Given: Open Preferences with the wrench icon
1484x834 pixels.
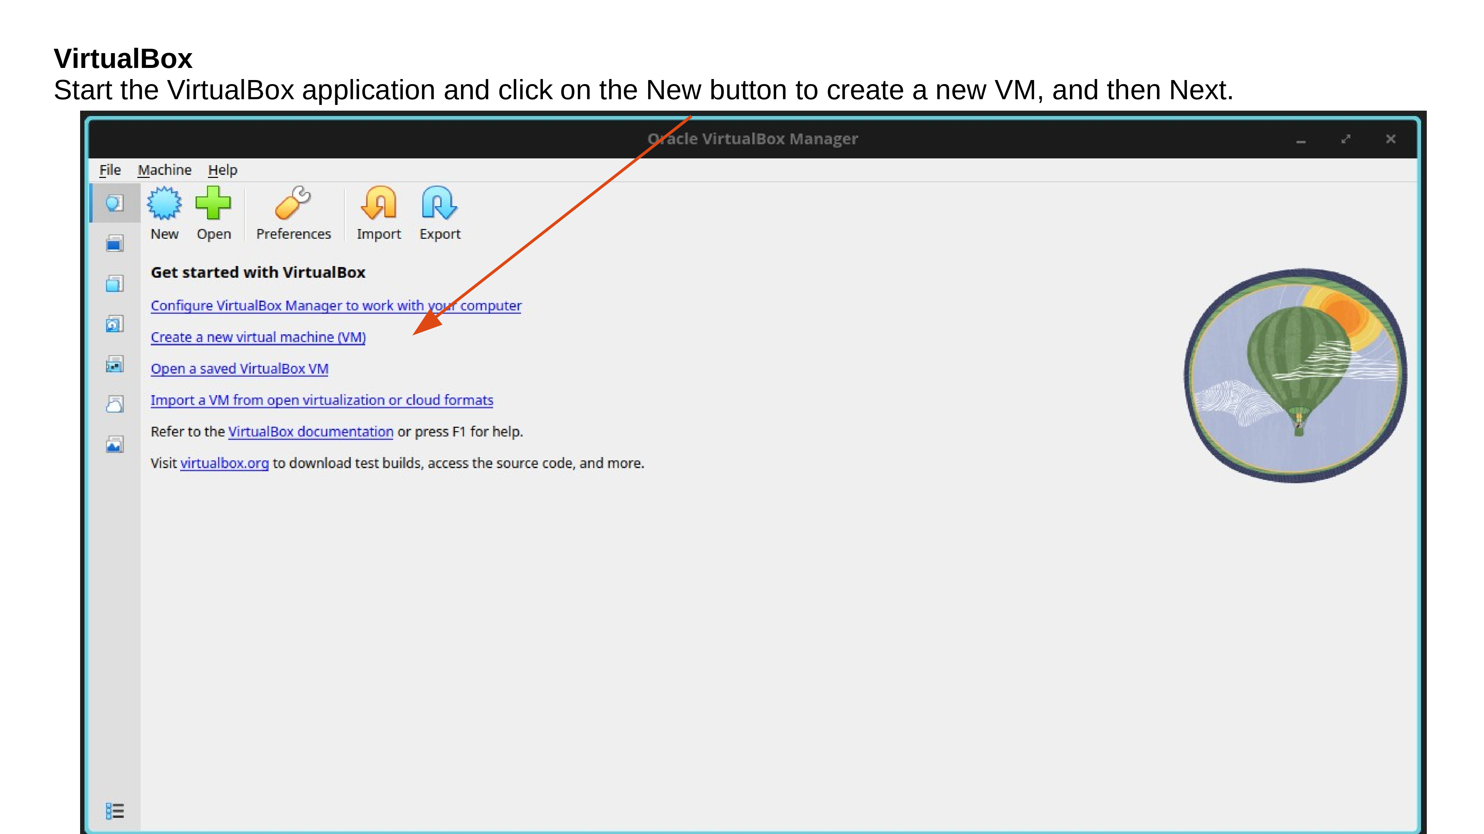Looking at the screenshot, I should [293, 203].
